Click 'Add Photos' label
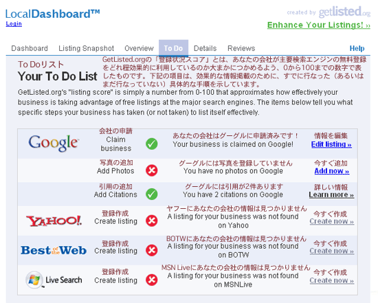 tap(115, 171)
